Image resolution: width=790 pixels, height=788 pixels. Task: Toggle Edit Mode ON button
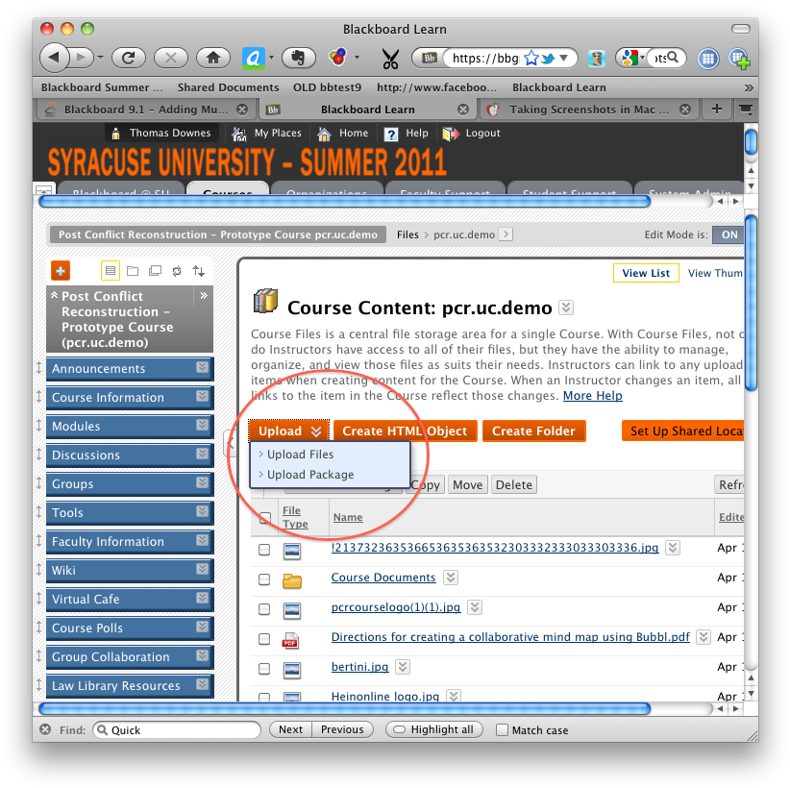[x=728, y=234]
